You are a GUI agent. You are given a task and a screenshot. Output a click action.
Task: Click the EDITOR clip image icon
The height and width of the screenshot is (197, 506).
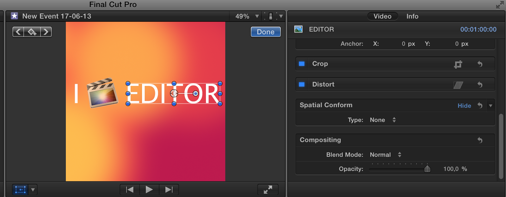(x=299, y=29)
